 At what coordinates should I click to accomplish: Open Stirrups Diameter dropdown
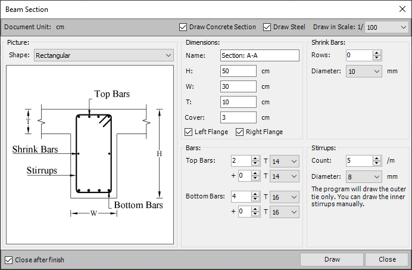363,177
